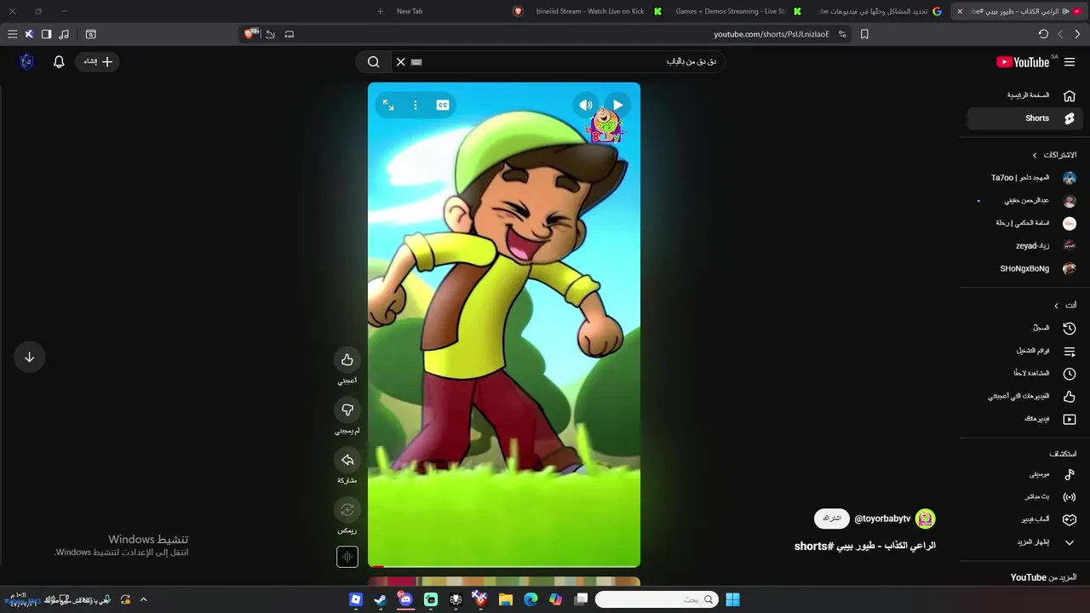Remix this Shorts video

347,510
